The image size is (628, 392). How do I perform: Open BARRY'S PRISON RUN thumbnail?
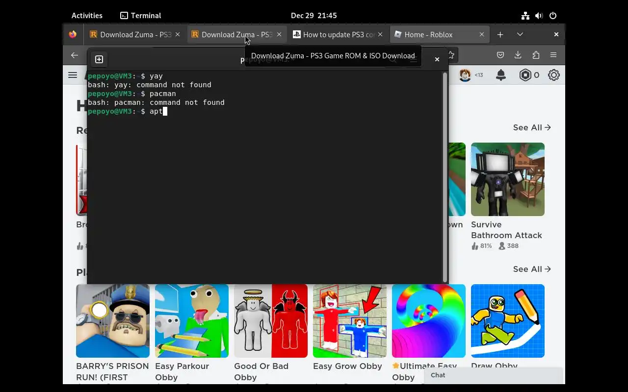pyautogui.click(x=113, y=321)
